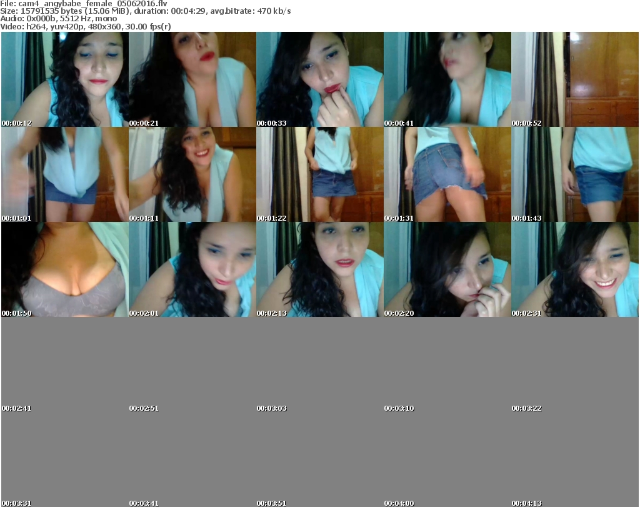Click the 00:03:41 timestamp label
Viewport: 640px width, 507px height.
click(144, 503)
